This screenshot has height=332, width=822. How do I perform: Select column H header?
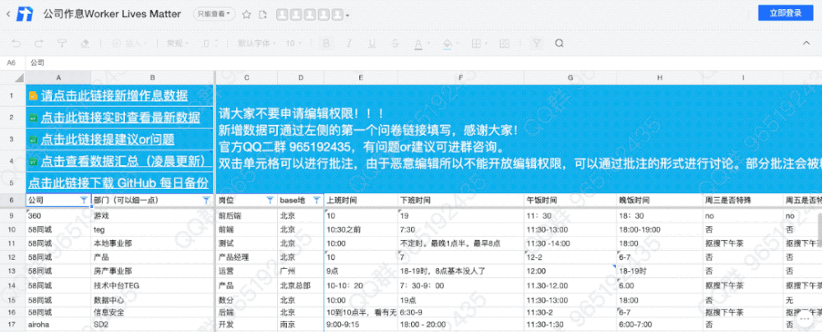pos(659,77)
